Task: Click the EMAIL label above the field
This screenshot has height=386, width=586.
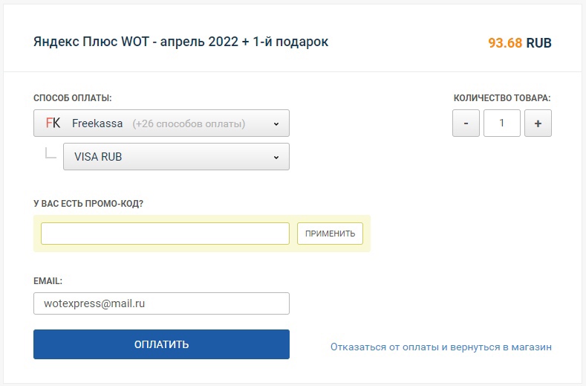Action: (x=48, y=281)
